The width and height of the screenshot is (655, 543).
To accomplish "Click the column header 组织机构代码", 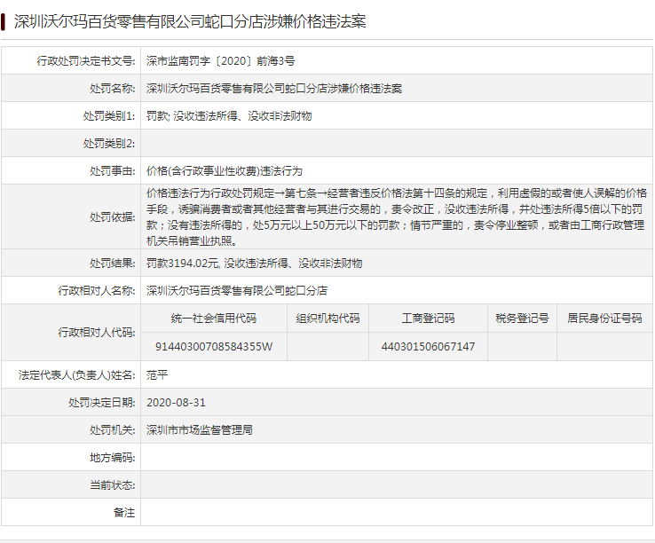I will [327, 319].
